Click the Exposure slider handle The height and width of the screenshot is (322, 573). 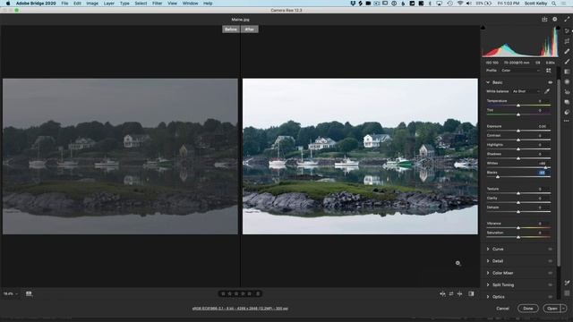[x=518, y=131]
